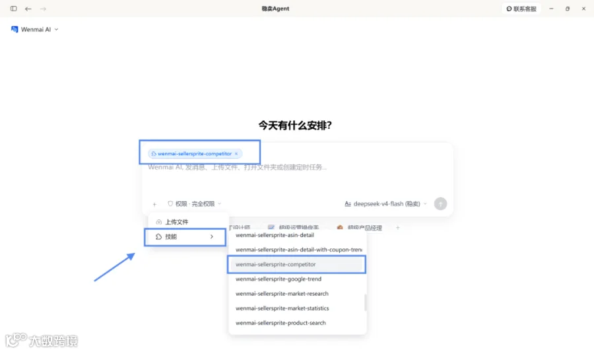This screenshot has width=594, height=352.
Task: Select wenmai-sellersprite-asin-detail skill
Action: [296, 235]
